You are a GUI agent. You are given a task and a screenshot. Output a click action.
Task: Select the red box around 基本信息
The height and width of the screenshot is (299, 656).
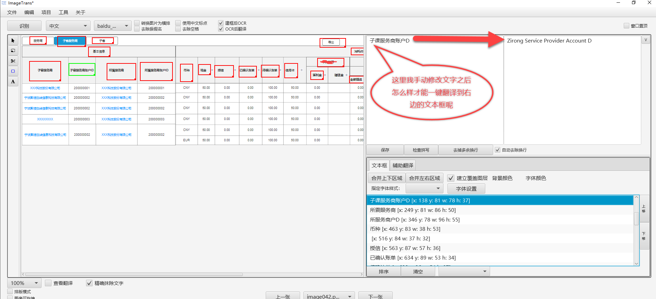pos(99,51)
